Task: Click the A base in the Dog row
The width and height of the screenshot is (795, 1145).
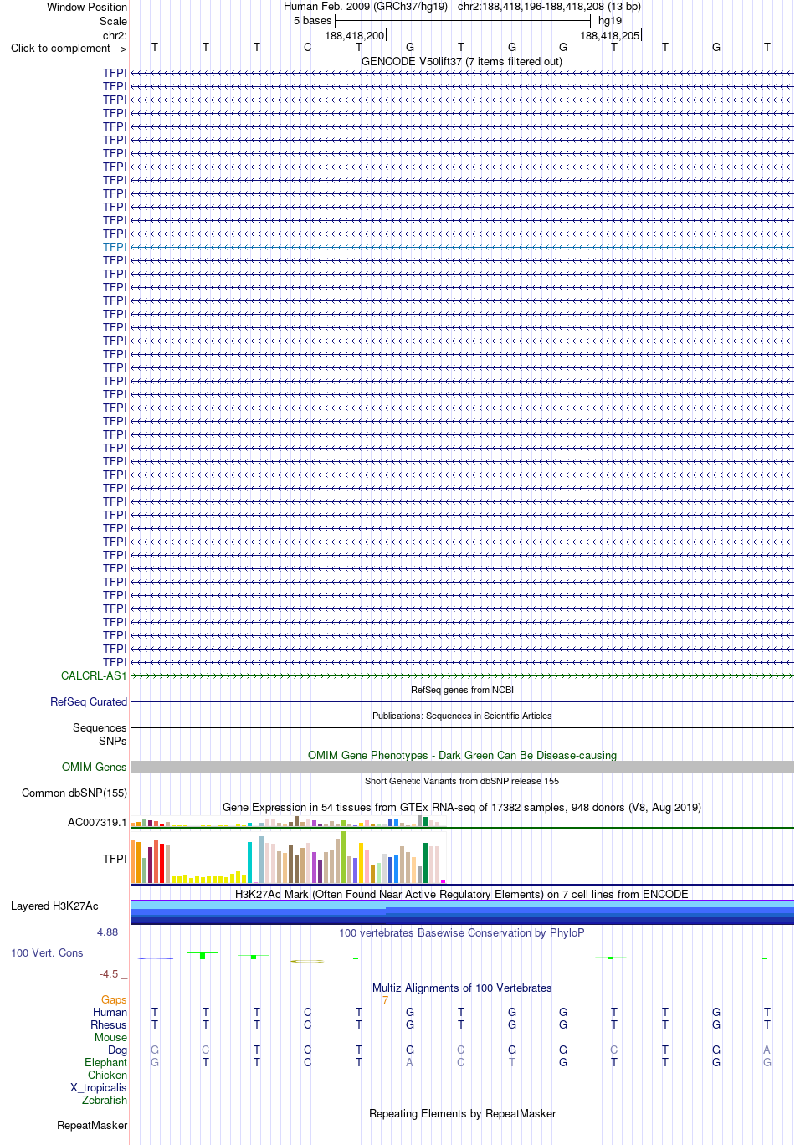Action: (767, 1050)
